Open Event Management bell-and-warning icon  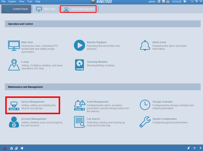pos(79,105)
